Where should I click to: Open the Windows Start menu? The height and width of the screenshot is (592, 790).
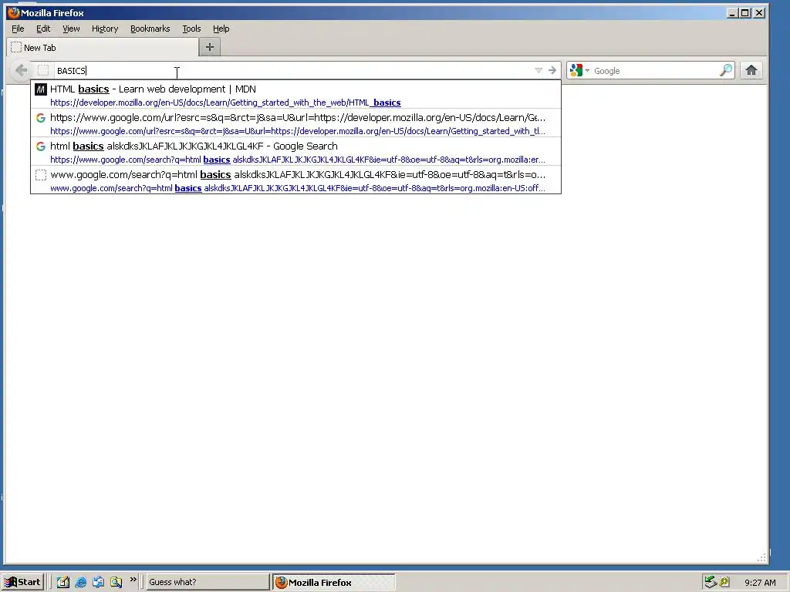24,582
